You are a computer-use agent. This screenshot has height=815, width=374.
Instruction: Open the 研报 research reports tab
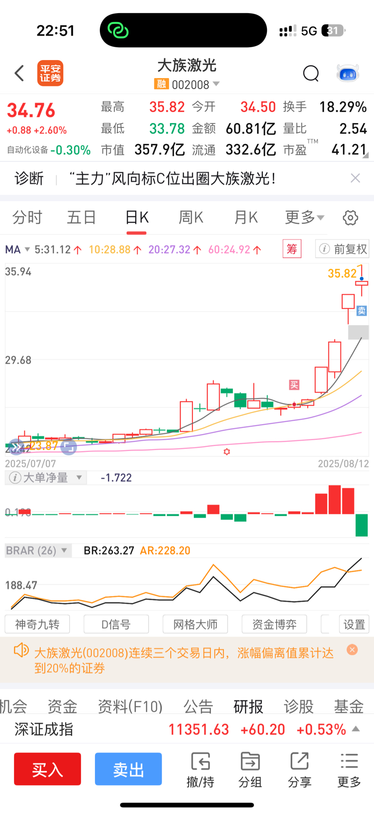(x=248, y=706)
